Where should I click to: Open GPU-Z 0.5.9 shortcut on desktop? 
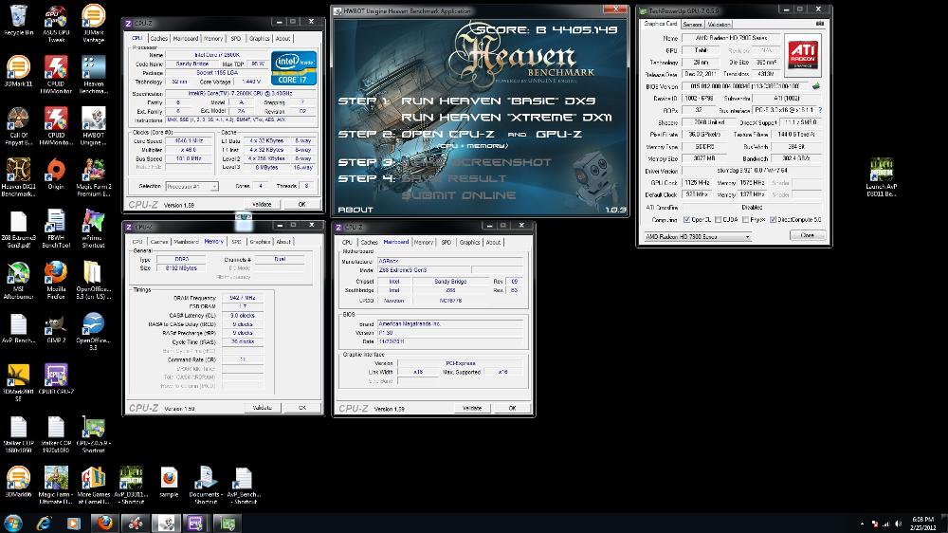click(x=93, y=434)
